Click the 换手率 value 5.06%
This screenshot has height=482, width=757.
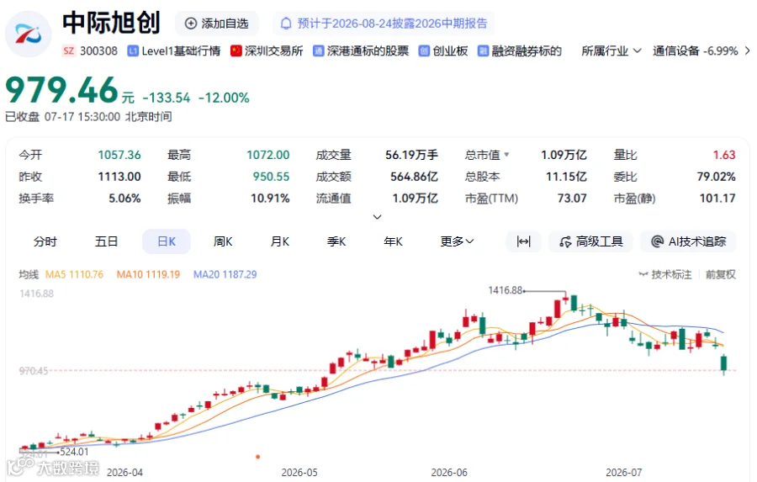[x=124, y=198]
